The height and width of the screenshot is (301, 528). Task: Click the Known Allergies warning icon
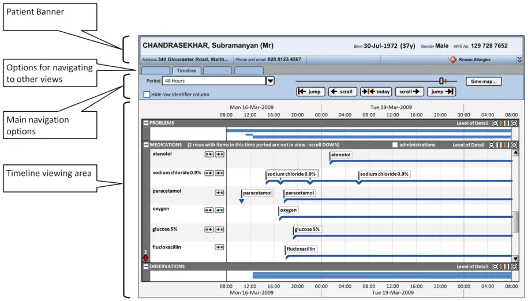(x=453, y=59)
